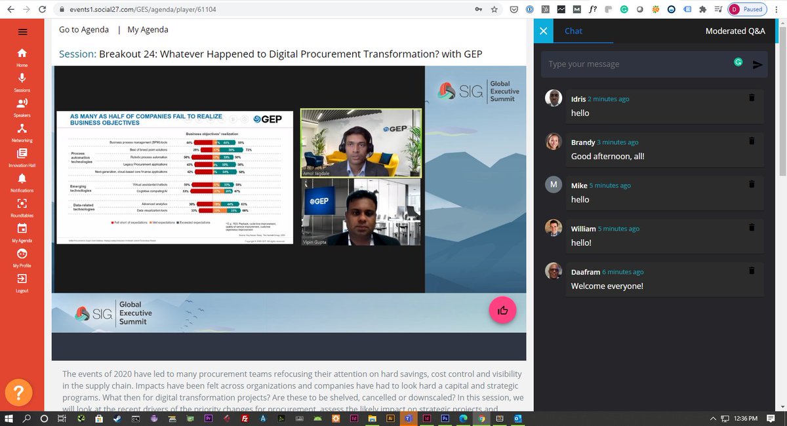Screen dimensions: 787x426
Task: Close the chat panel with the X
Action: coord(543,31)
